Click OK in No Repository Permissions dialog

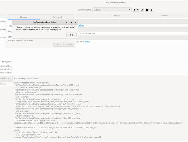click(x=71, y=35)
